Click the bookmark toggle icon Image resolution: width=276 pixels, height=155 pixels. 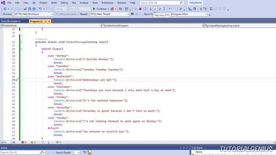(211, 9)
